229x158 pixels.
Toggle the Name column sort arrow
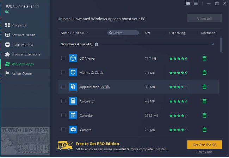pyautogui.click(x=87, y=33)
